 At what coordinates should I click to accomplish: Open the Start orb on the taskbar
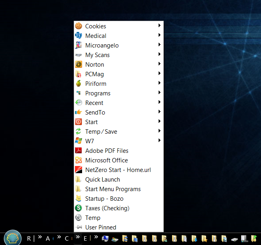13,238
